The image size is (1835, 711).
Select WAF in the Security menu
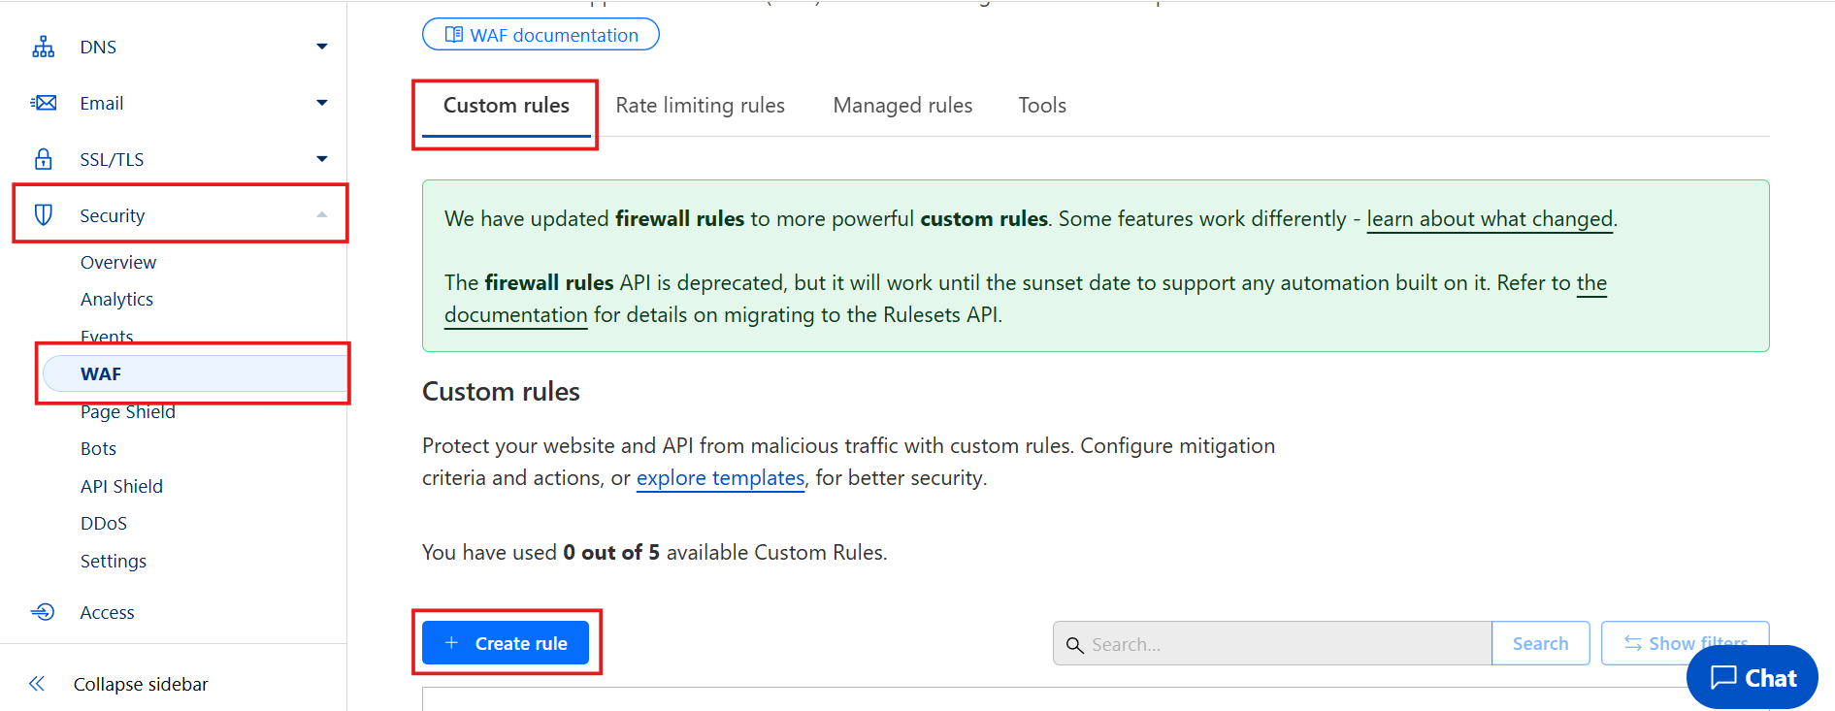click(195, 373)
